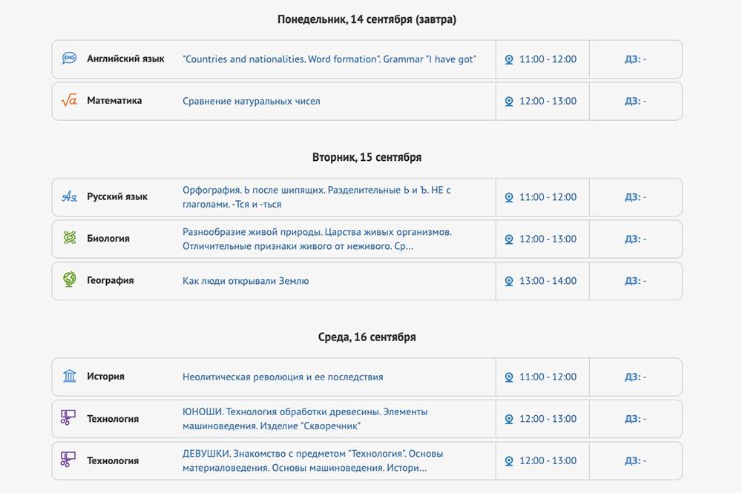Click the Математика square root icon
This screenshot has height=493, width=742.
(x=69, y=101)
